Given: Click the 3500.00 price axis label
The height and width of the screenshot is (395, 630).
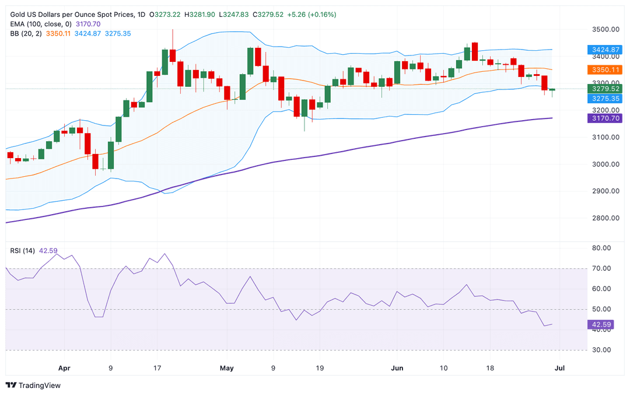Looking at the screenshot, I should [x=605, y=29].
